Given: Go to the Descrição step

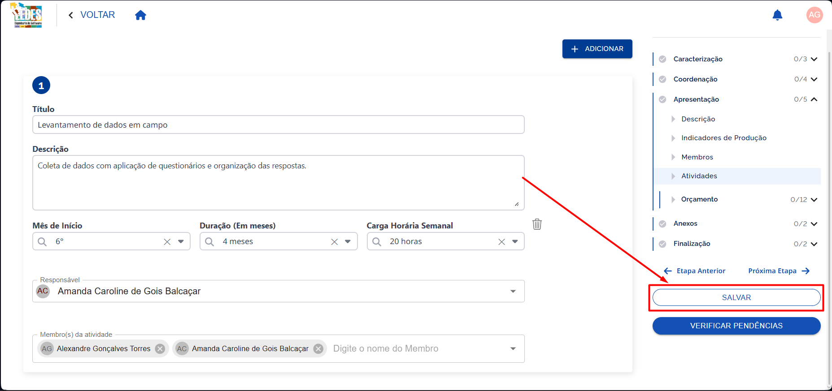Looking at the screenshot, I should [x=698, y=119].
